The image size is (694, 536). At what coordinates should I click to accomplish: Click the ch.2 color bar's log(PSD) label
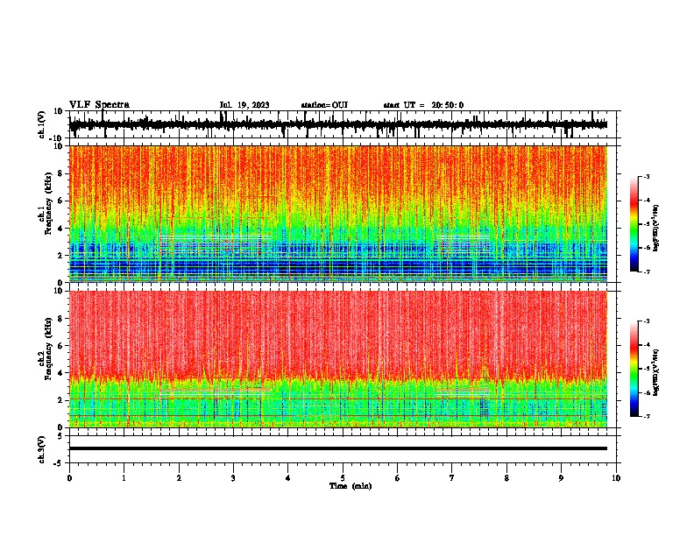coord(656,372)
